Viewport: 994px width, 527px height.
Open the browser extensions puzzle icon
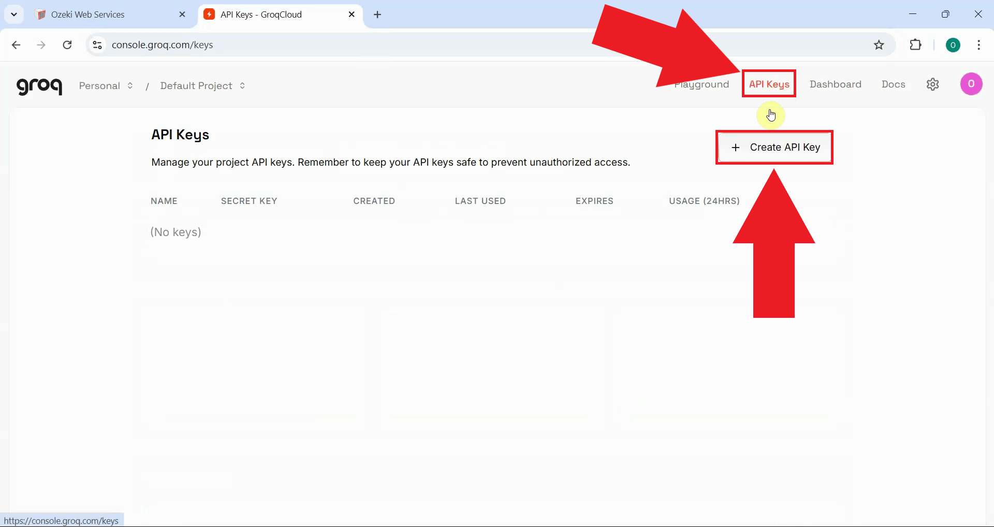915,45
